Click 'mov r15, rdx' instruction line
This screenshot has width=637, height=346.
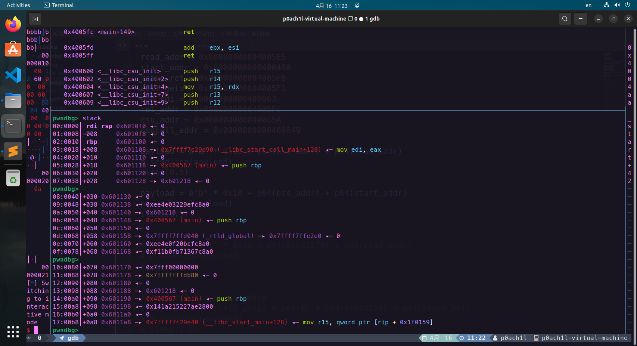[211, 87]
